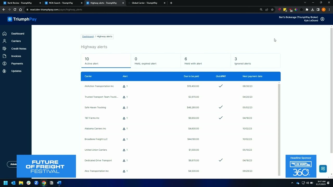The width and height of the screenshot is (333, 187).
Task: Open browser downloads icon
Action: tap(312, 10)
